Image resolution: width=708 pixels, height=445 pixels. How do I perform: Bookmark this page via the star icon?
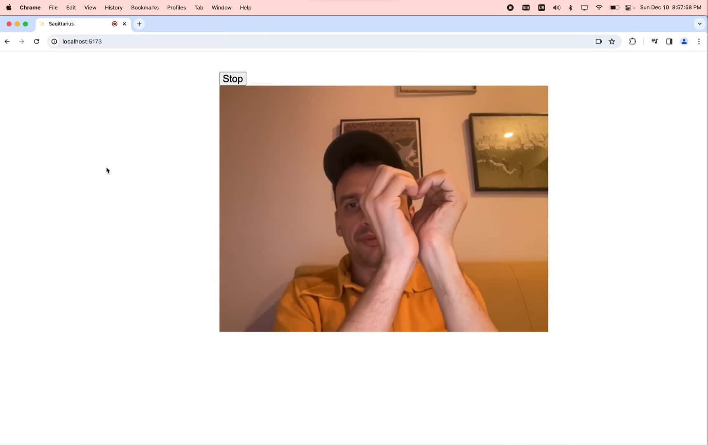pos(612,41)
